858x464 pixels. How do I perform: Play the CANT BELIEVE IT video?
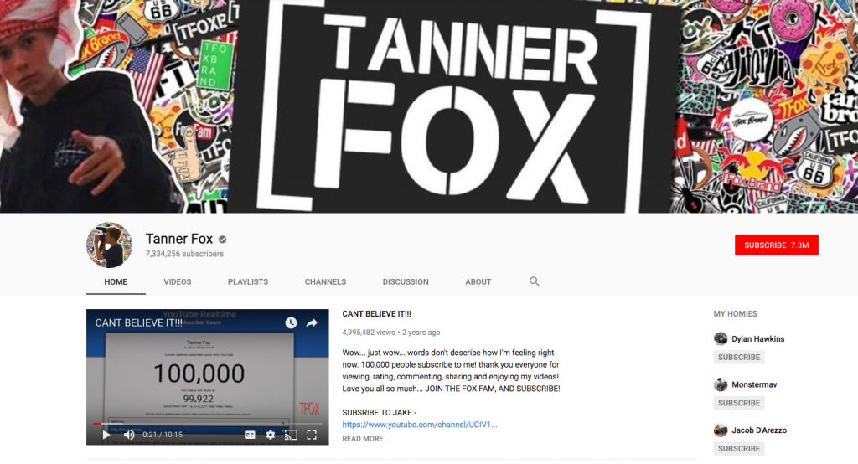[x=106, y=435]
